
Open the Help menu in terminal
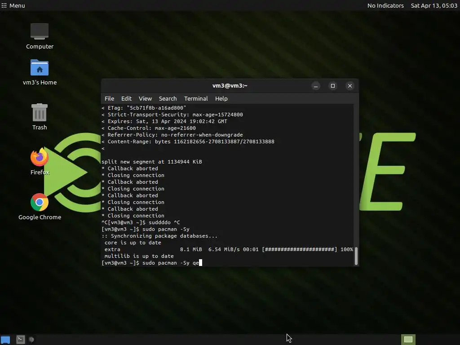221,98
